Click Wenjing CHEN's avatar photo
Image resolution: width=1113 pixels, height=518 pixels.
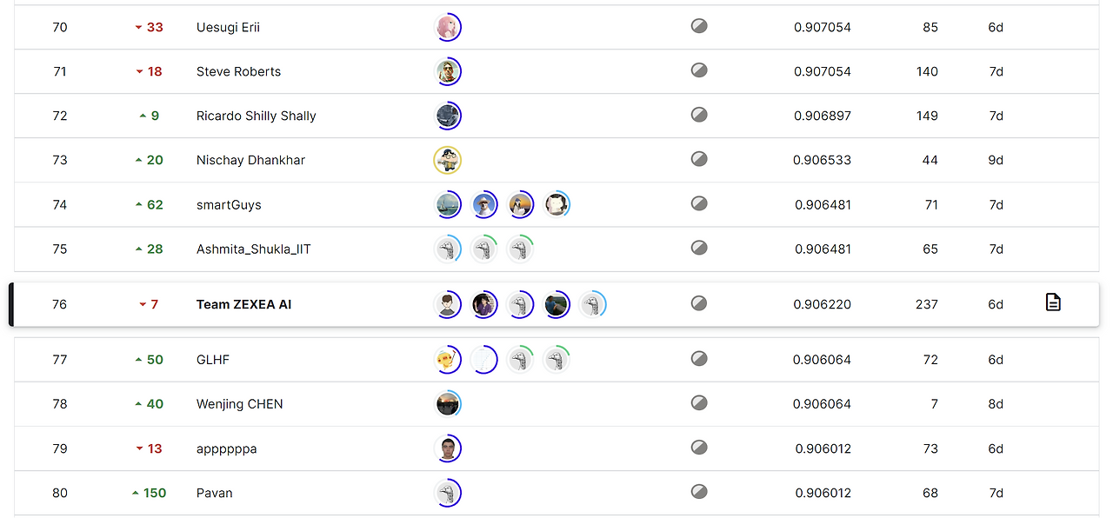(447, 403)
